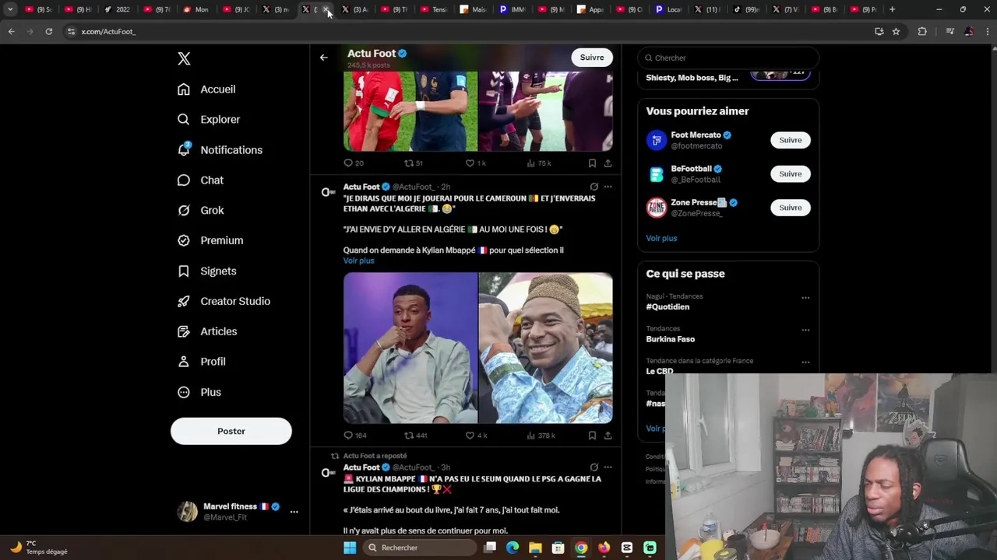
Task: Focus the Chercher search field
Action: pyautogui.click(x=728, y=58)
